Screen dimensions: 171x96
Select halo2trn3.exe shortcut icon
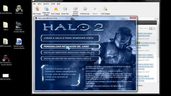tap(19, 43)
